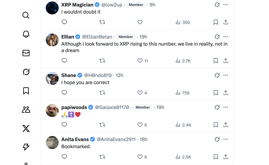This screenshot has width=269, height=165.
Task: Open the @EllianBetan profile link
Action: [x=97, y=37]
